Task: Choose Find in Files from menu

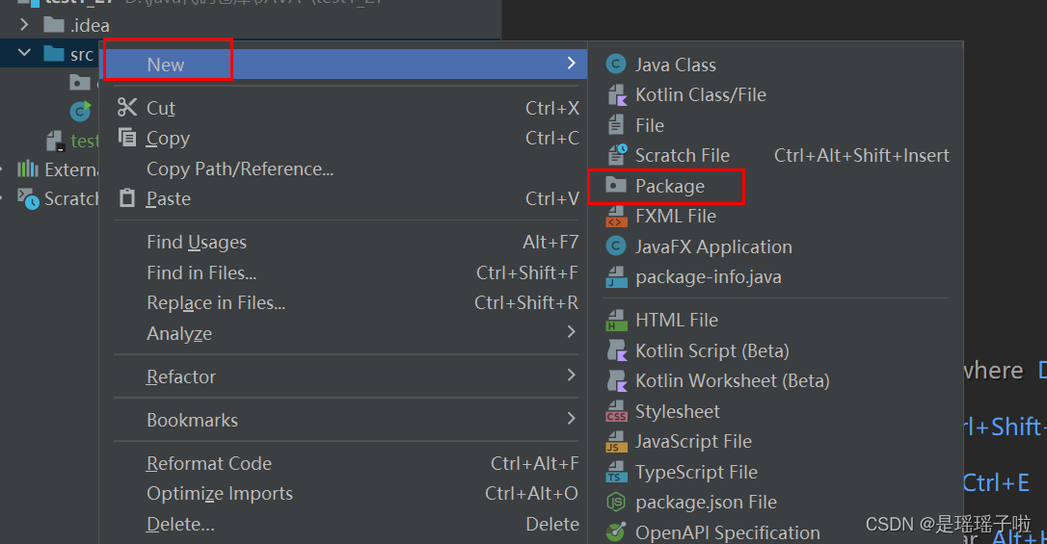Action: (201, 273)
